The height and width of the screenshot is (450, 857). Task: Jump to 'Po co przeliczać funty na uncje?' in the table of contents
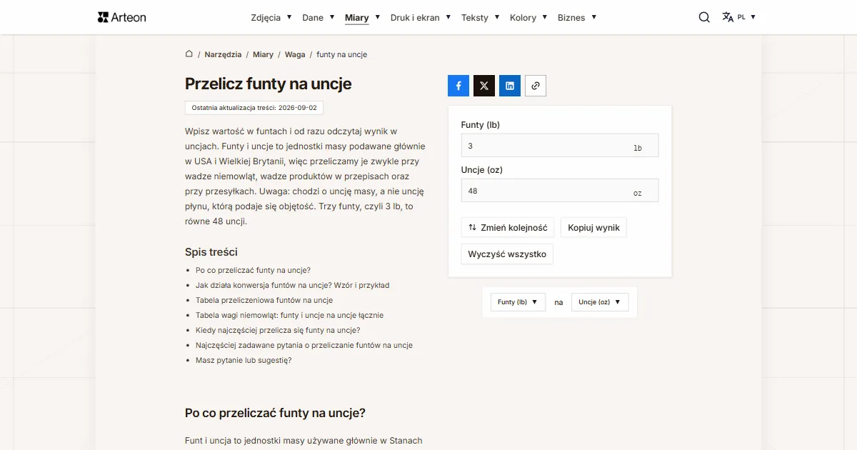[253, 270]
